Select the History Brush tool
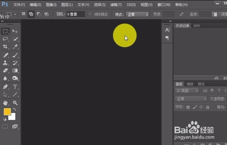Viewport: 227px width, 145px height. click(x=15, y=63)
